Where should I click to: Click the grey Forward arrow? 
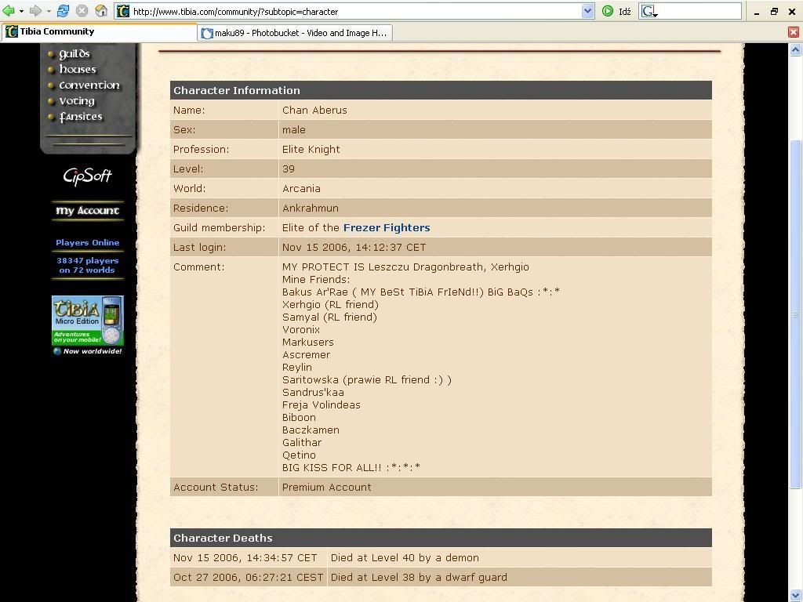(35, 11)
